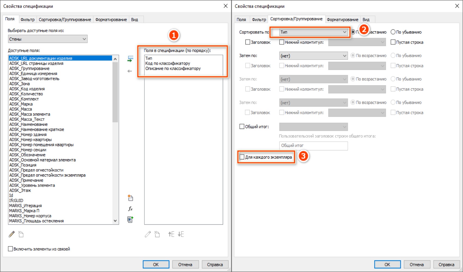Screen dimensions: 463x272
Task: Click the remove parameter left arrow icon
Action: (130, 71)
